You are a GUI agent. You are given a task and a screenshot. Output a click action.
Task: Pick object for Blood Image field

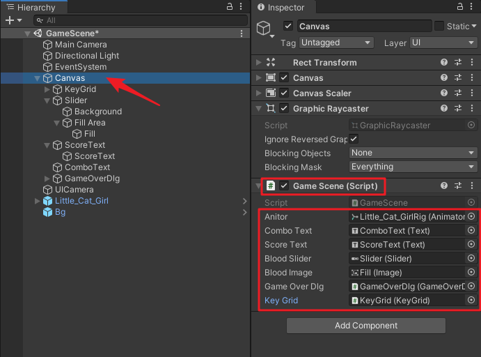[x=471, y=272]
